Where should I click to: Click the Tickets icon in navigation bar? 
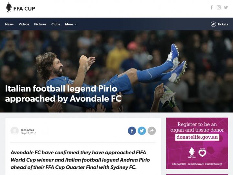[213, 24]
